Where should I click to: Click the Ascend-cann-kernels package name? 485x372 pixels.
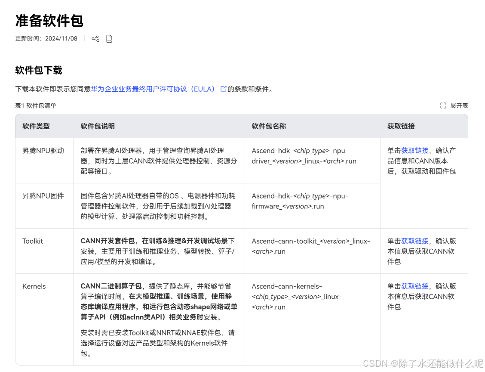[x=297, y=297]
